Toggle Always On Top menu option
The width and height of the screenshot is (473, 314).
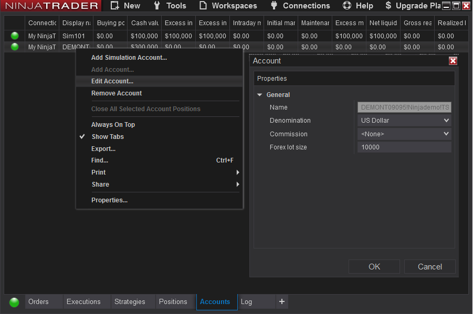[113, 125]
